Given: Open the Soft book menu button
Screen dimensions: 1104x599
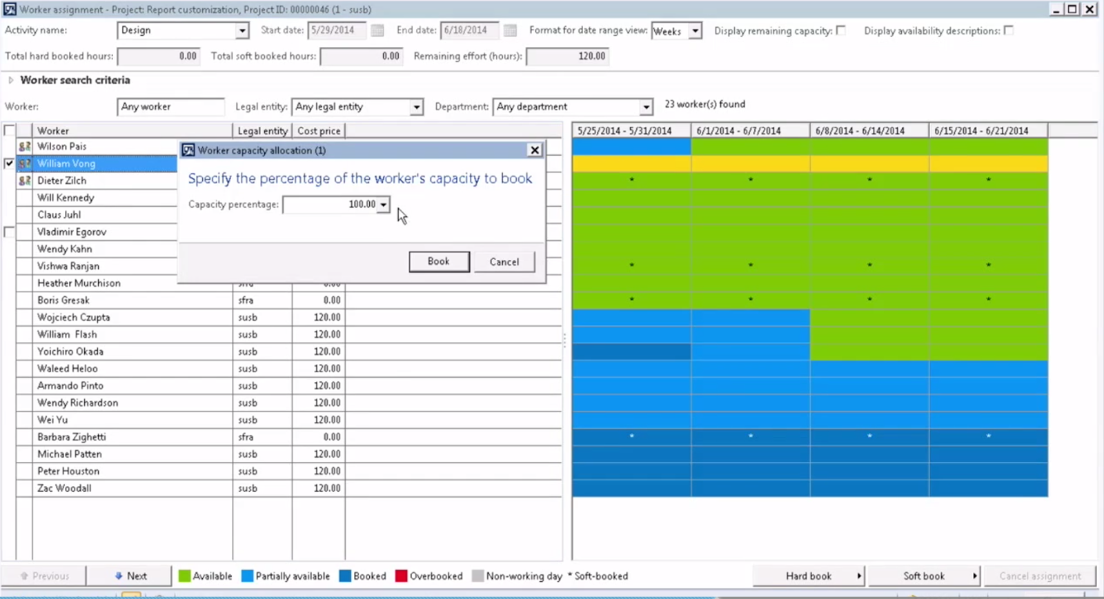Looking at the screenshot, I should tap(924, 576).
